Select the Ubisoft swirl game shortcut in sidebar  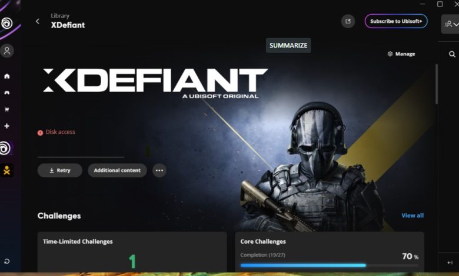tap(5, 149)
